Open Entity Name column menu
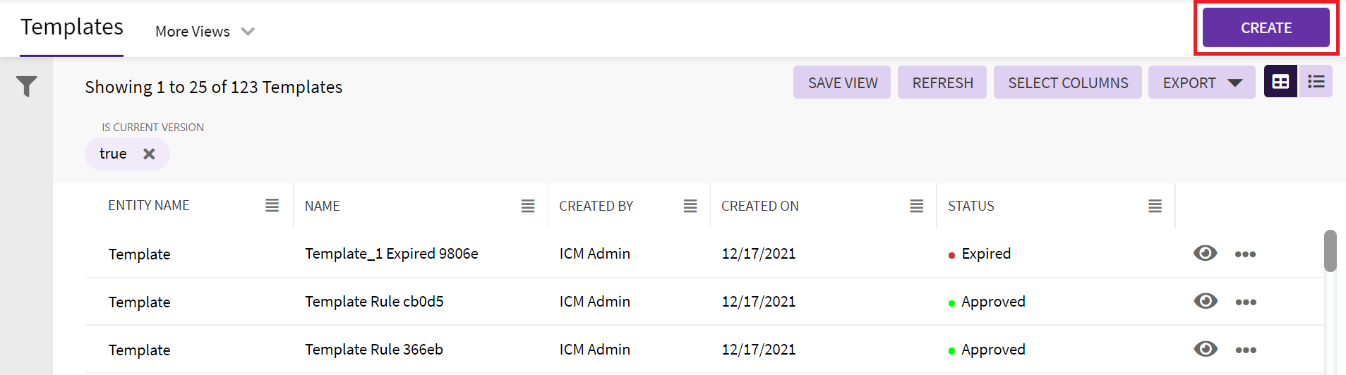The width and height of the screenshot is (1346, 375). (x=272, y=205)
